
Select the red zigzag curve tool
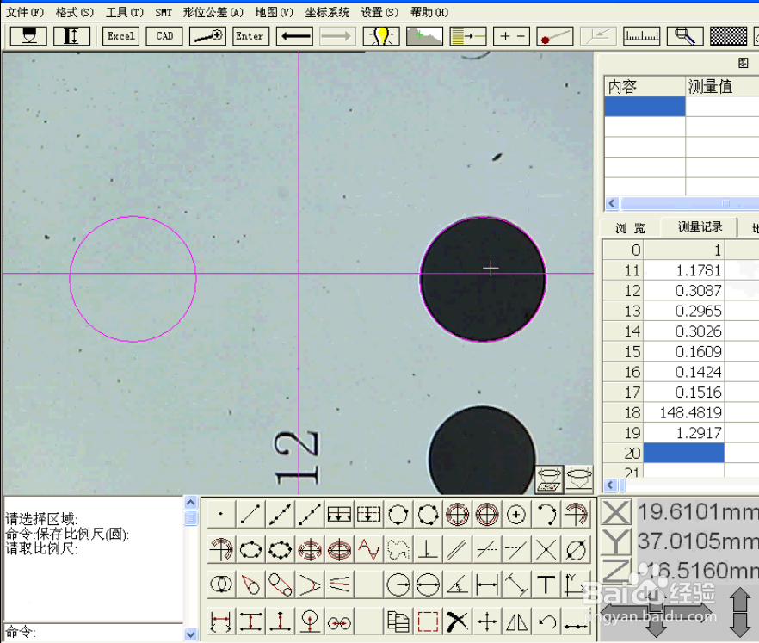point(369,550)
